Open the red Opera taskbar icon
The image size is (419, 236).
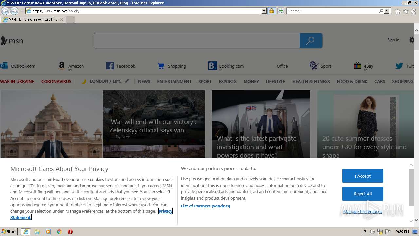(70, 232)
